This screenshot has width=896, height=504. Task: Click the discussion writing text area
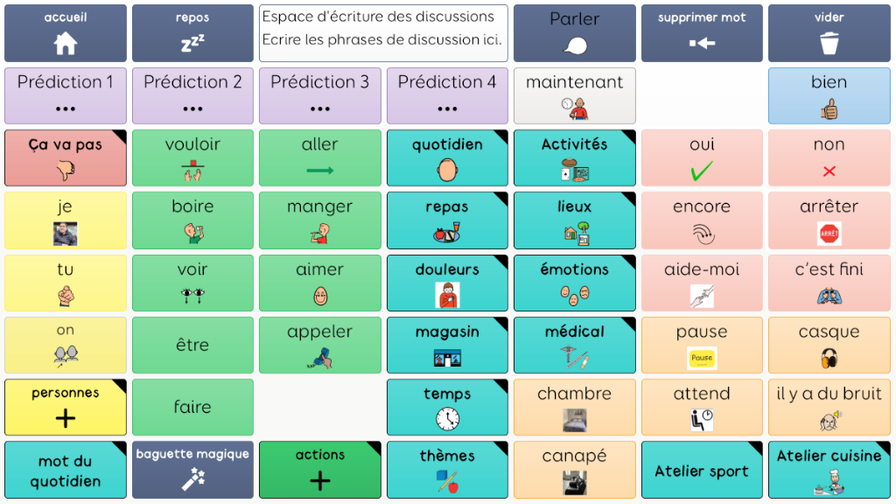(383, 33)
